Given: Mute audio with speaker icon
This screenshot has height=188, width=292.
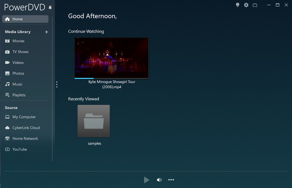Looking at the screenshot, I should [x=159, y=180].
